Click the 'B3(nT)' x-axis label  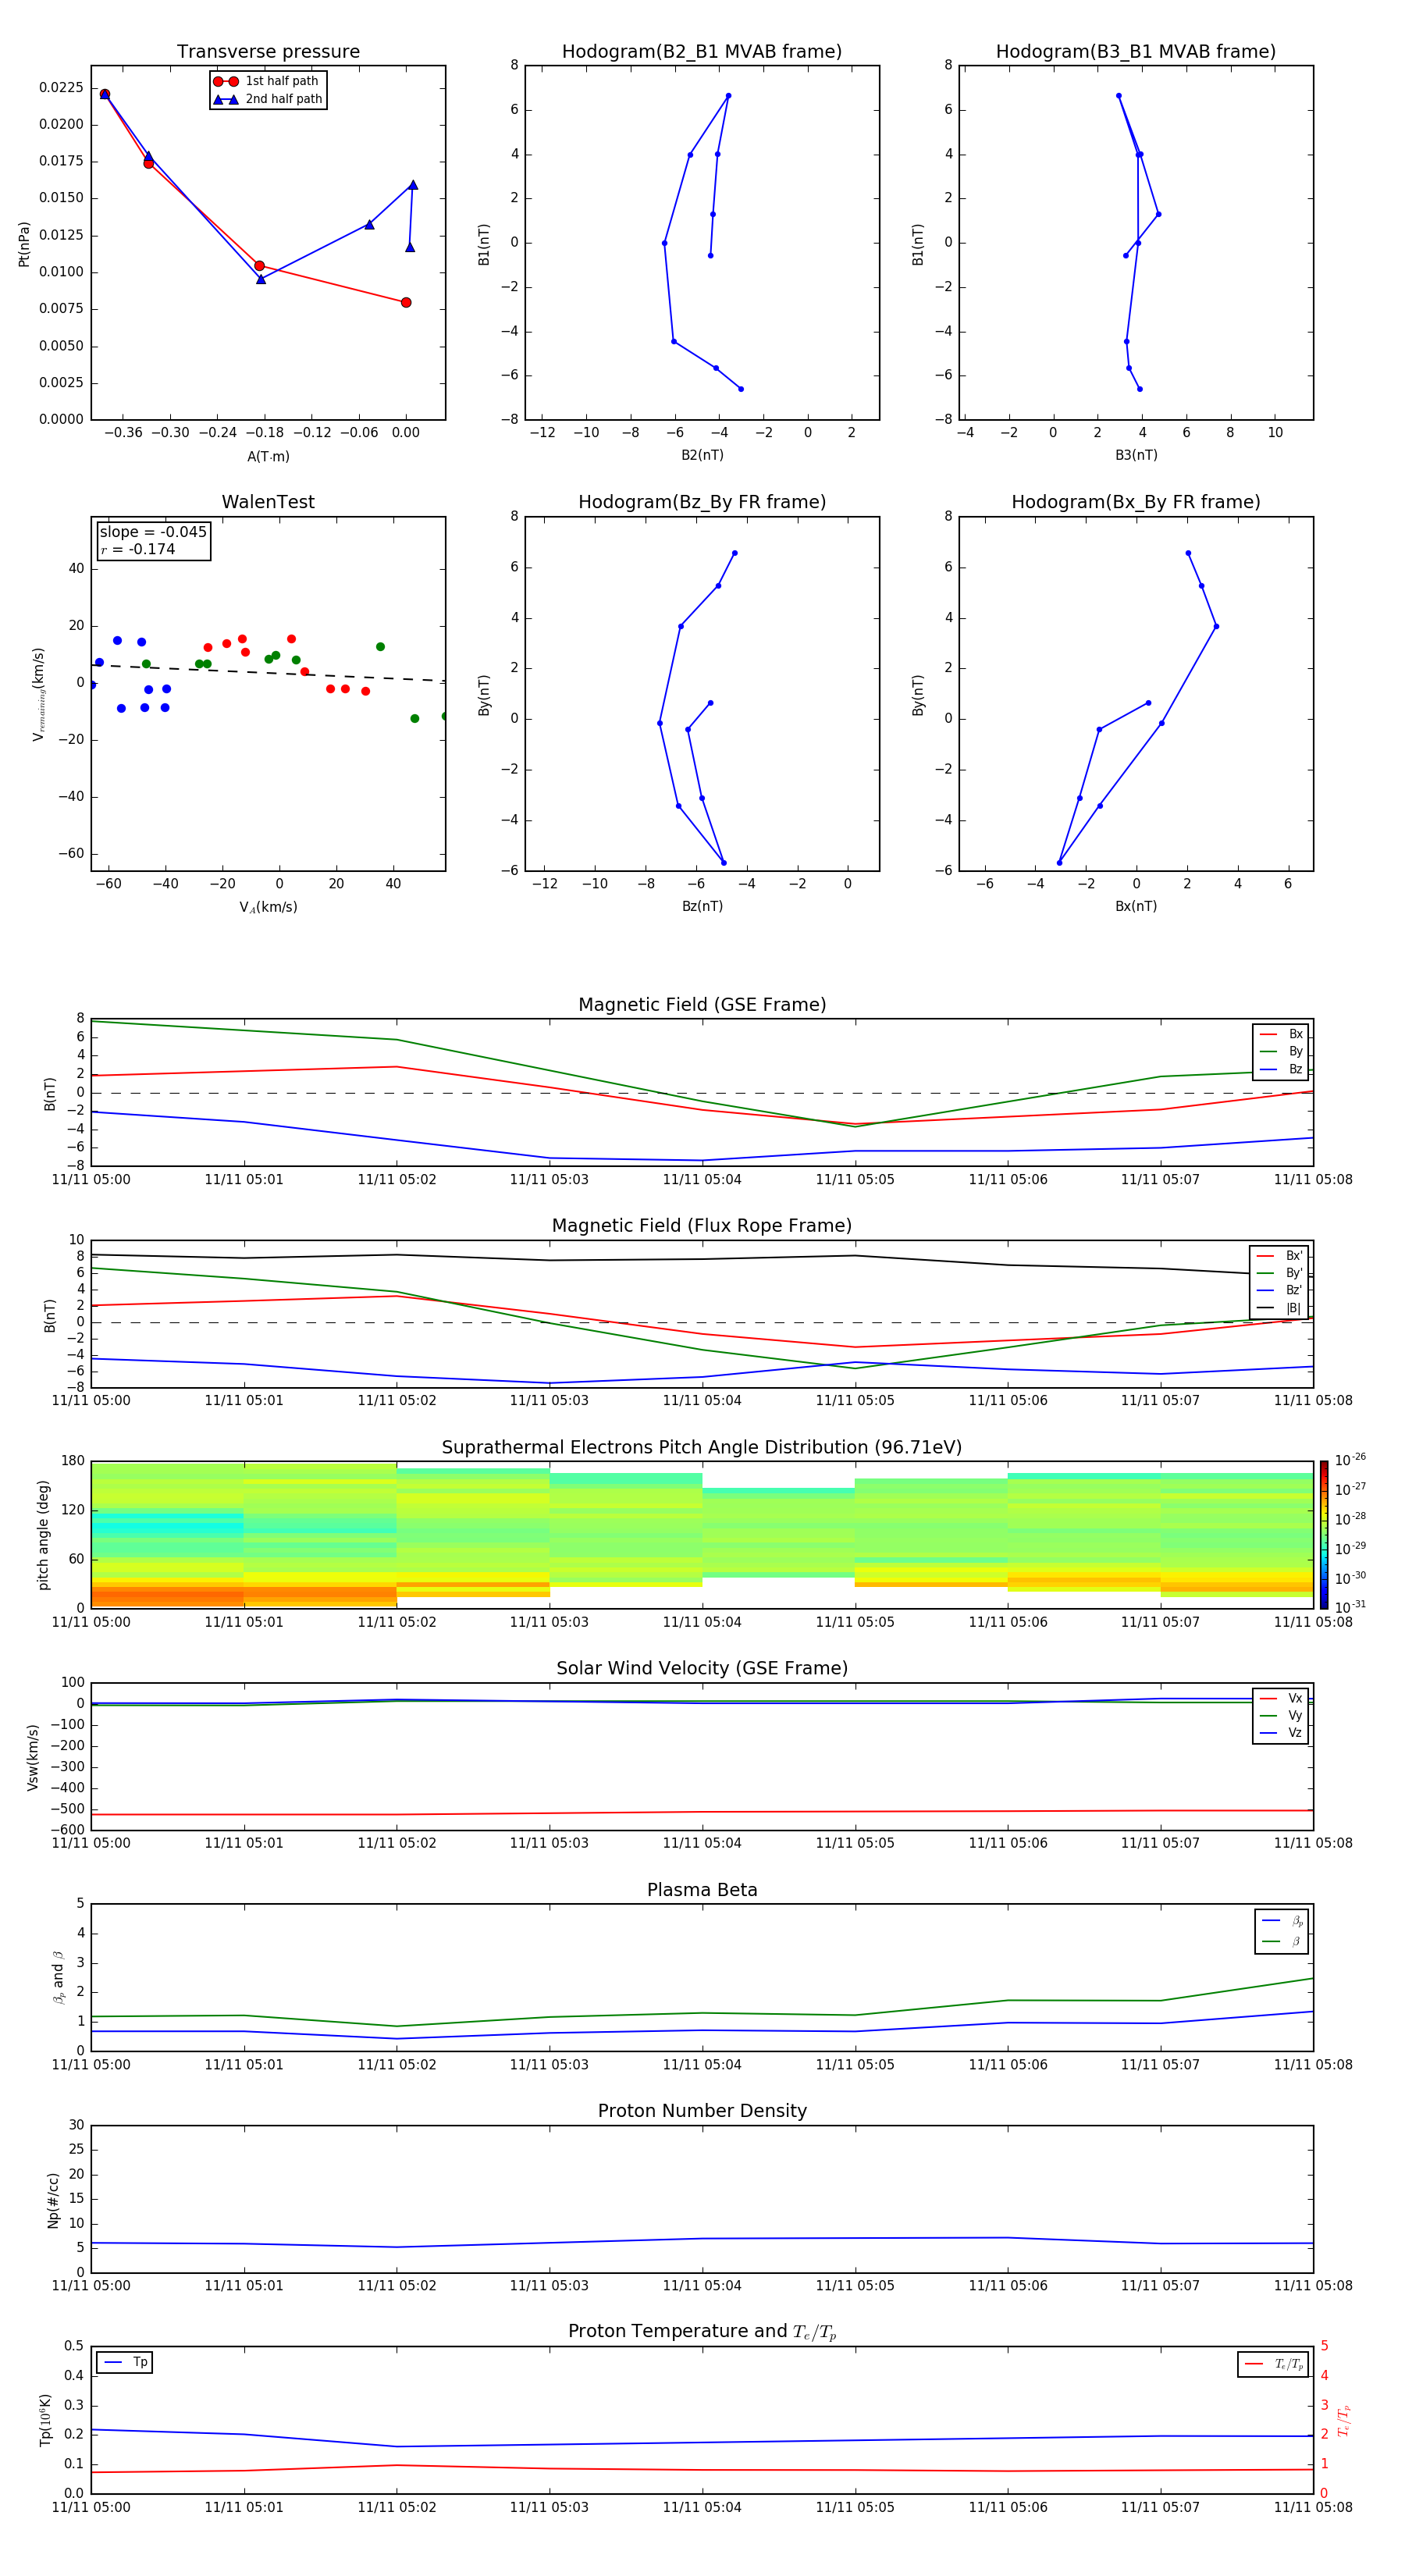pos(1136,455)
